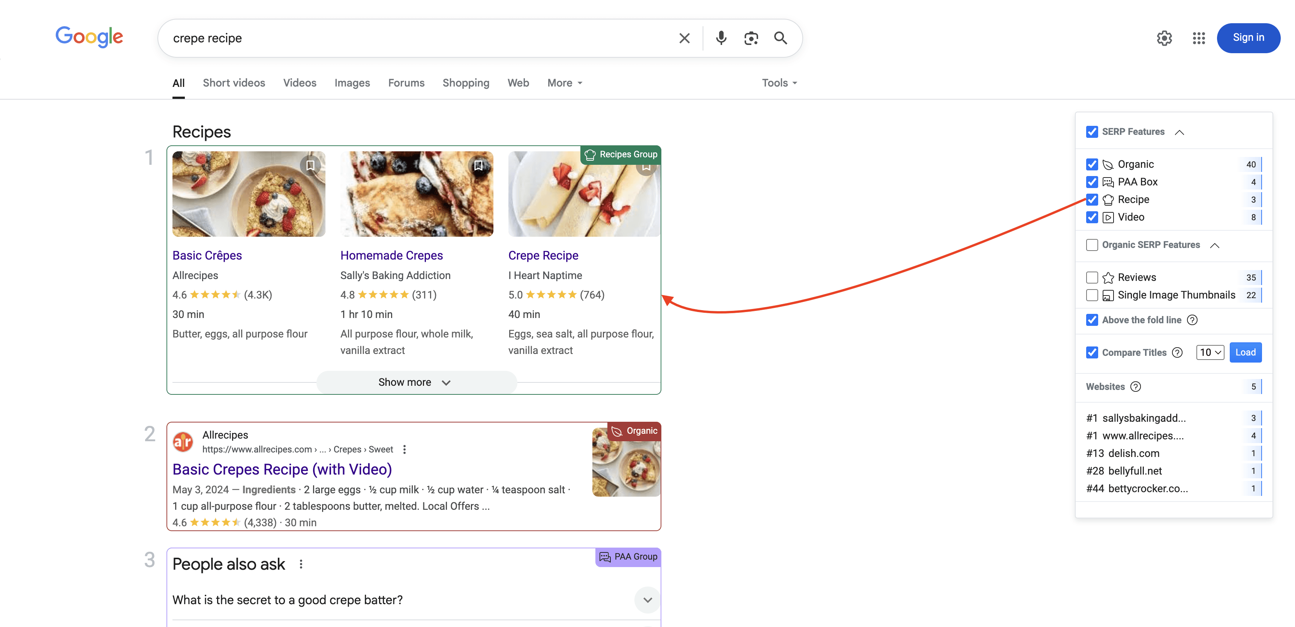Switch to the Images tab
This screenshot has width=1295, height=627.
pos(352,83)
